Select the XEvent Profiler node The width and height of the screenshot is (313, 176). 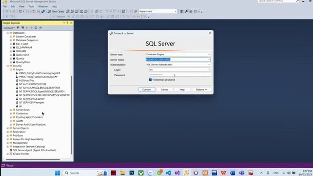pyautogui.click(x=21, y=154)
